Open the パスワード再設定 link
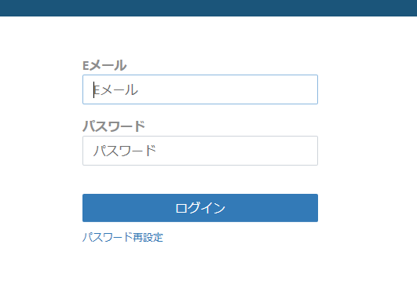 [123, 237]
